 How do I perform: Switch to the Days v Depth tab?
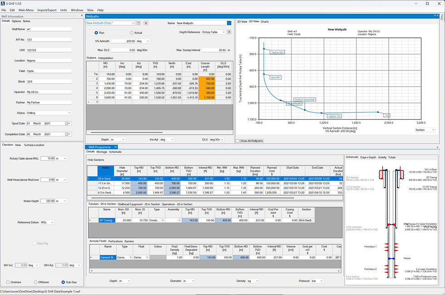368,157
